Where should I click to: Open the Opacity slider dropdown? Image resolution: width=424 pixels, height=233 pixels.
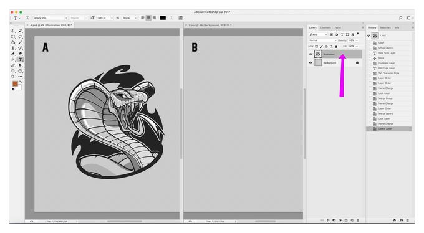pos(357,40)
